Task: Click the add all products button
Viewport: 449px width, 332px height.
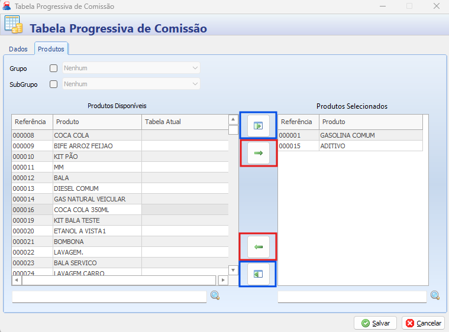Action: tap(258, 126)
